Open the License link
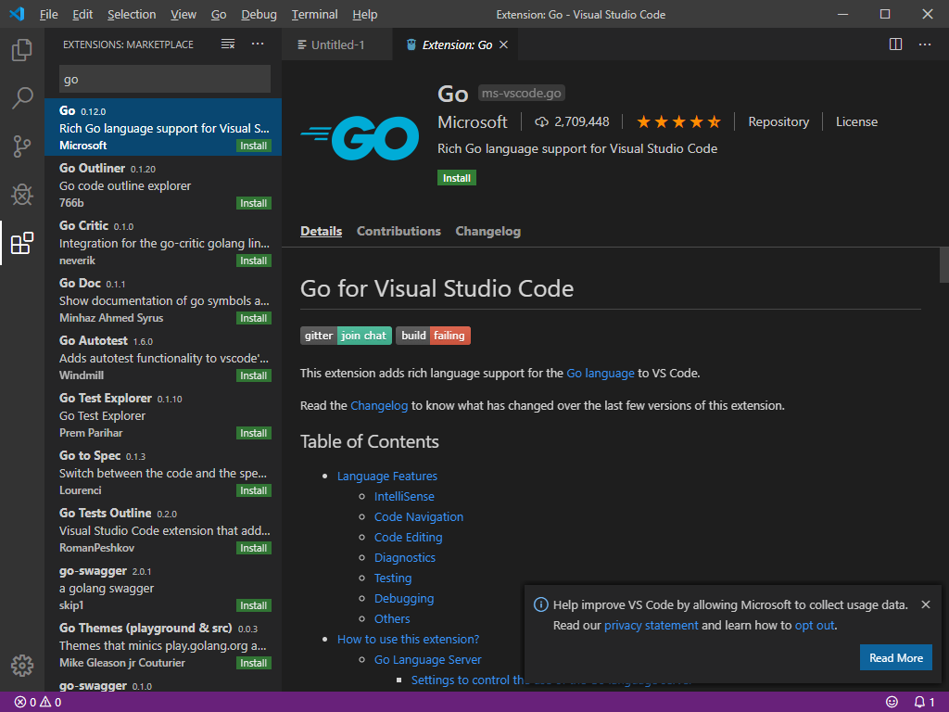This screenshot has width=949, height=712. tap(856, 121)
